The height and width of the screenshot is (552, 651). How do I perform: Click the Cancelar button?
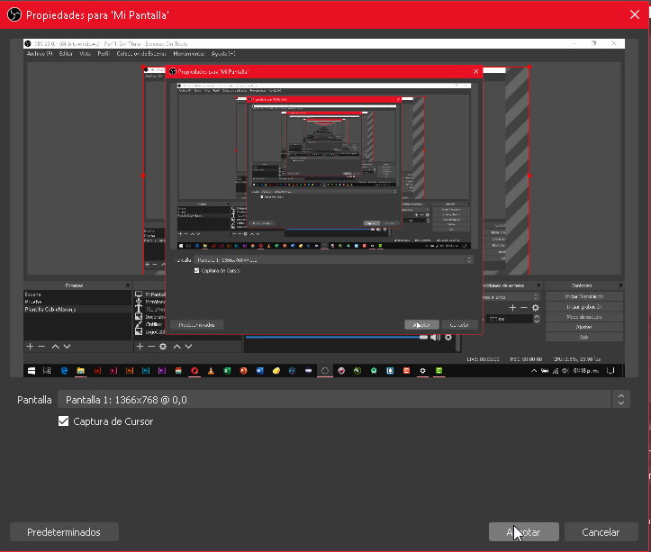point(601,532)
